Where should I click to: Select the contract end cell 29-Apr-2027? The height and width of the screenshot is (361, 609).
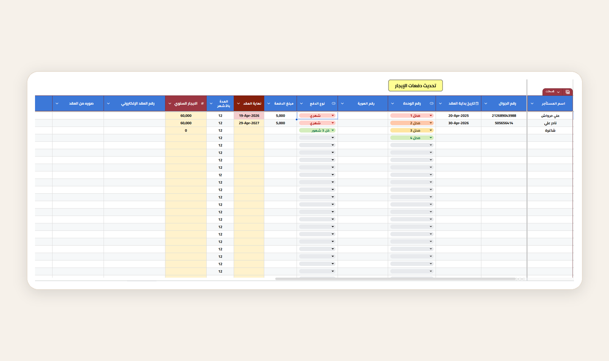[x=249, y=123]
